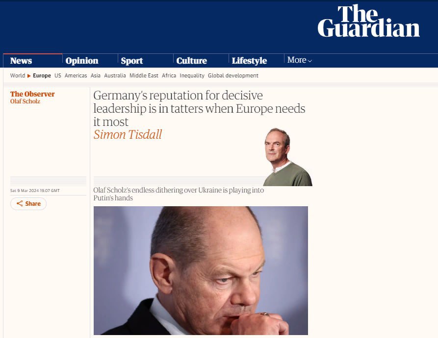Click the author portrait photo

coord(287,157)
